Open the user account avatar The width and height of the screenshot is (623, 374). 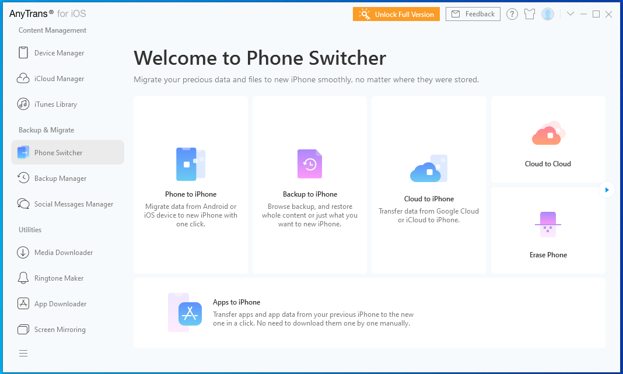tap(548, 15)
